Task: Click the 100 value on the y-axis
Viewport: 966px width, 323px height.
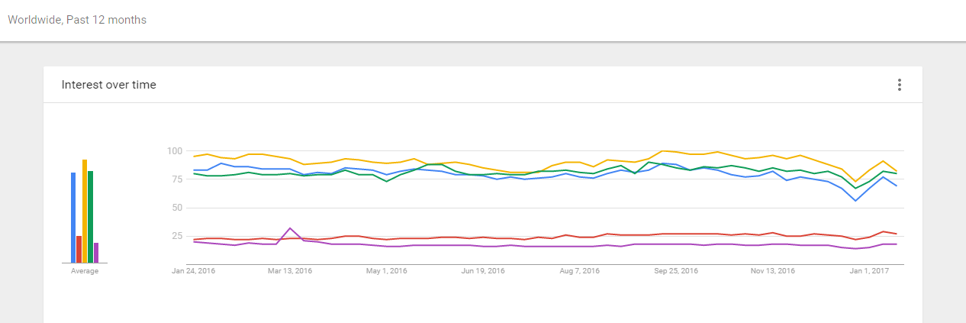Action: click(x=174, y=151)
